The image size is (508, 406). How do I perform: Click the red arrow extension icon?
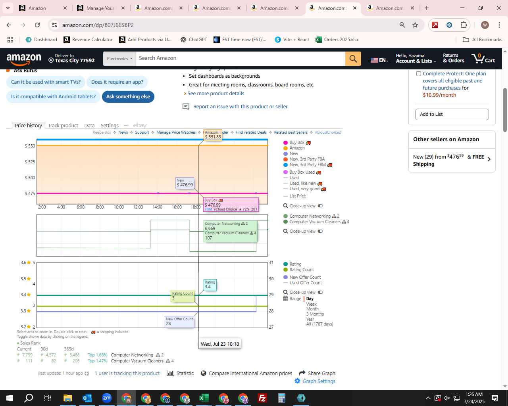(x=435, y=25)
